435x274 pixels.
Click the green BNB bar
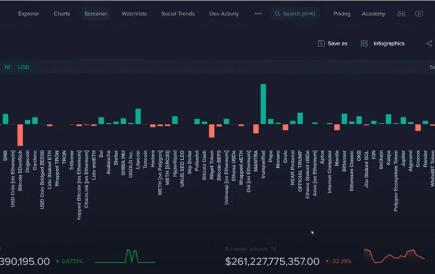[x=5, y=119]
